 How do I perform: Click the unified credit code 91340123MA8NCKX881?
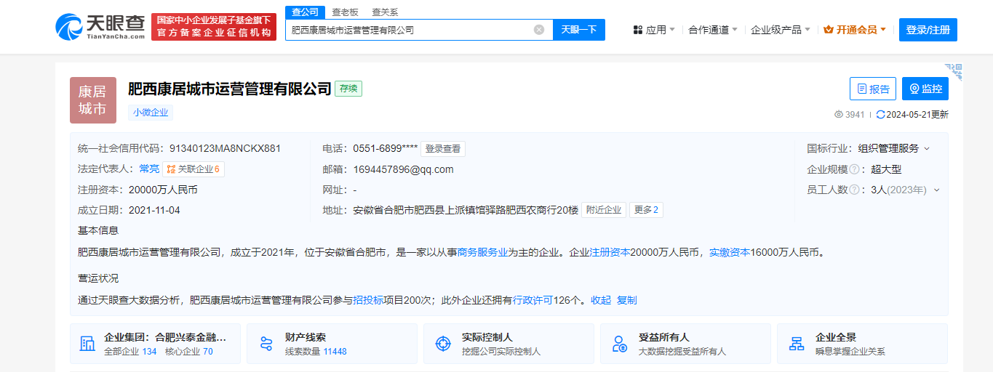click(225, 149)
